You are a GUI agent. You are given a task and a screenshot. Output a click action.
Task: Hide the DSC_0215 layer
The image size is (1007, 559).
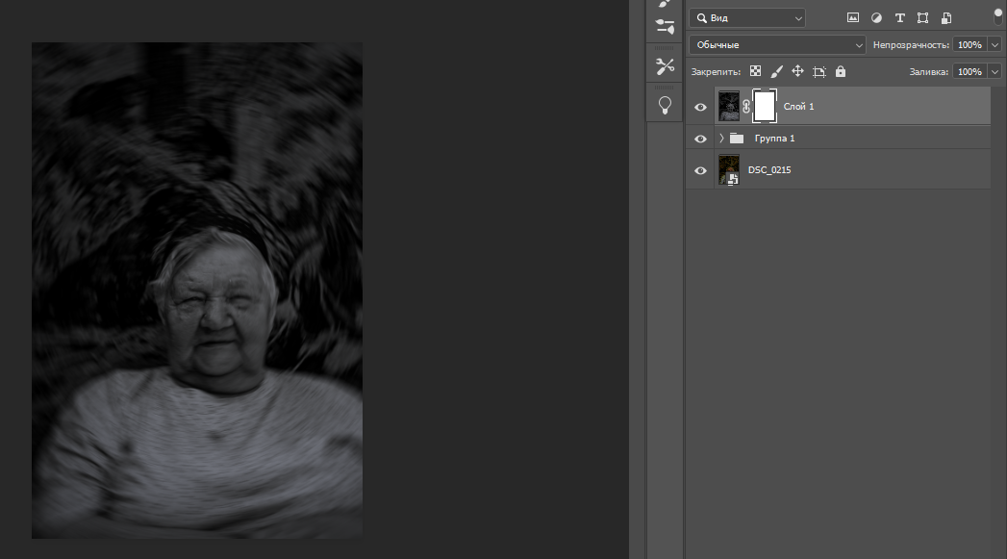[x=700, y=170]
